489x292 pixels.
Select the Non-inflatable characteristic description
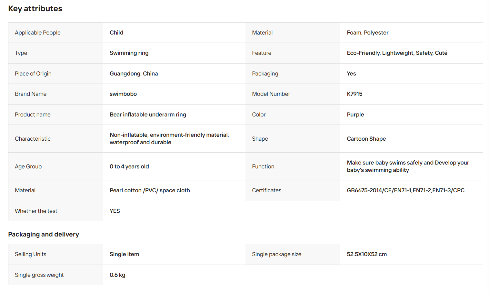pos(169,139)
